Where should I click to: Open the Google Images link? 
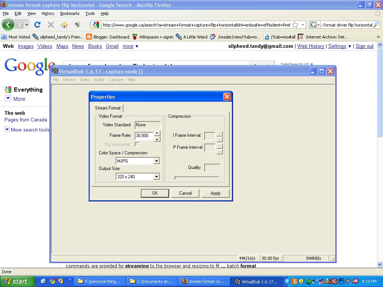pyautogui.click(x=26, y=46)
